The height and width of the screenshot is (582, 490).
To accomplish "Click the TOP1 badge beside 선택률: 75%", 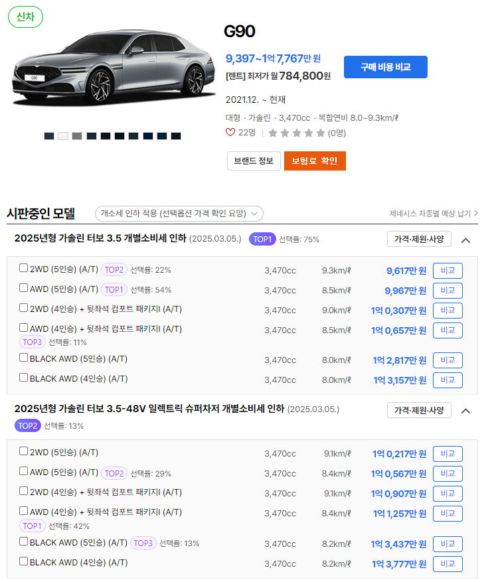I will coord(263,240).
